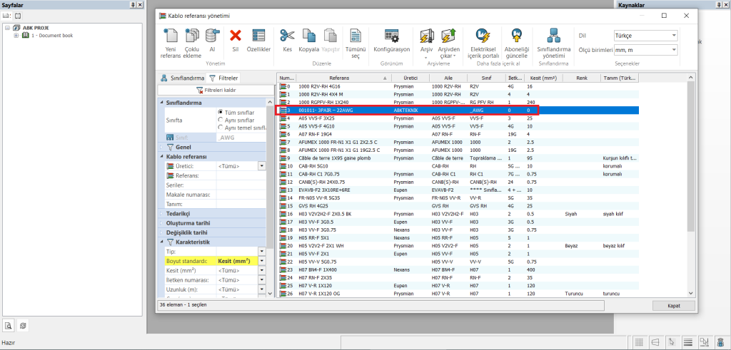Image resolution: width=731 pixels, height=350 pixels.
Task: Click the Kes scissors icon
Action: coord(287,36)
